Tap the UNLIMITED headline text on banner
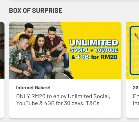The image size is (139, 122). point(94,43)
